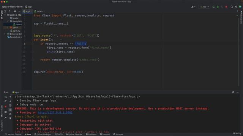Image resolution: width=243 pixels, height=136 pixels.
Task: Collapse the templates folder arrow
Action: [8, 21]
